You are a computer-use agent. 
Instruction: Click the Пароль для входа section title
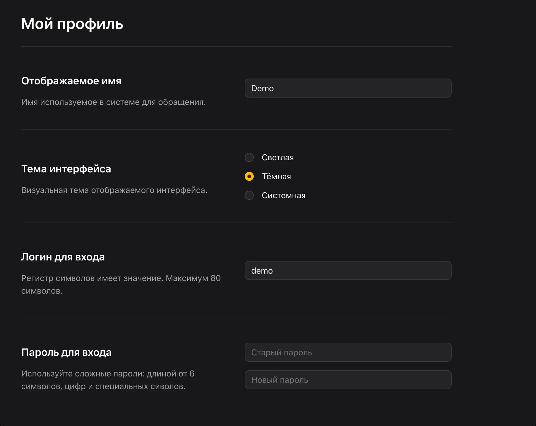(66, 352)
